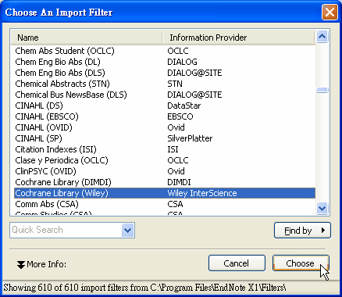Click the scrollbar down arrow
Screen dimensions: 342x297
coord(322,208)
